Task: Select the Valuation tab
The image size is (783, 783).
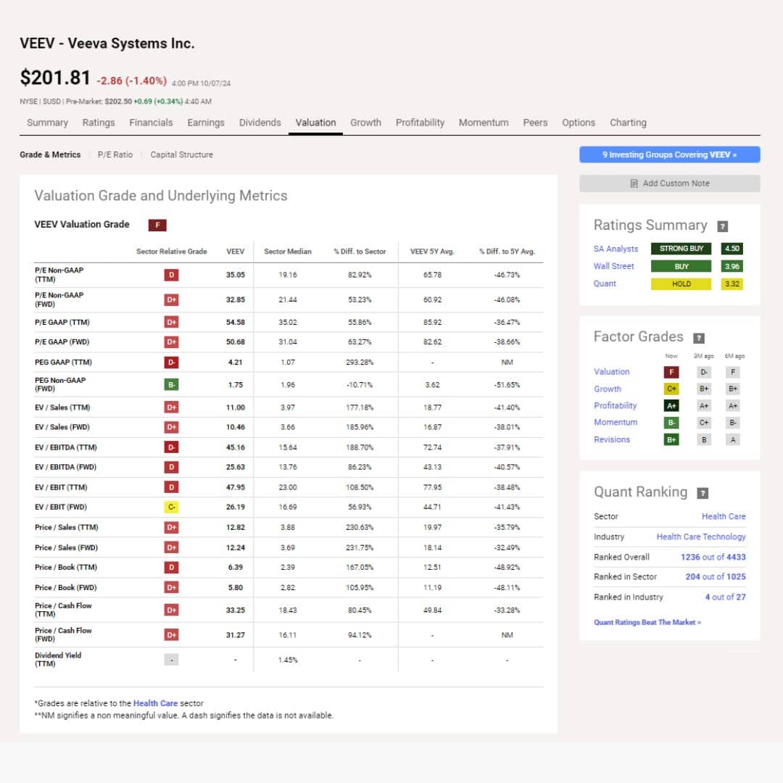Action: click(315, 123)
